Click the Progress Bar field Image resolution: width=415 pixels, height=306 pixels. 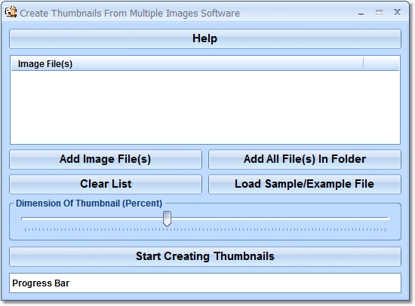205,283
